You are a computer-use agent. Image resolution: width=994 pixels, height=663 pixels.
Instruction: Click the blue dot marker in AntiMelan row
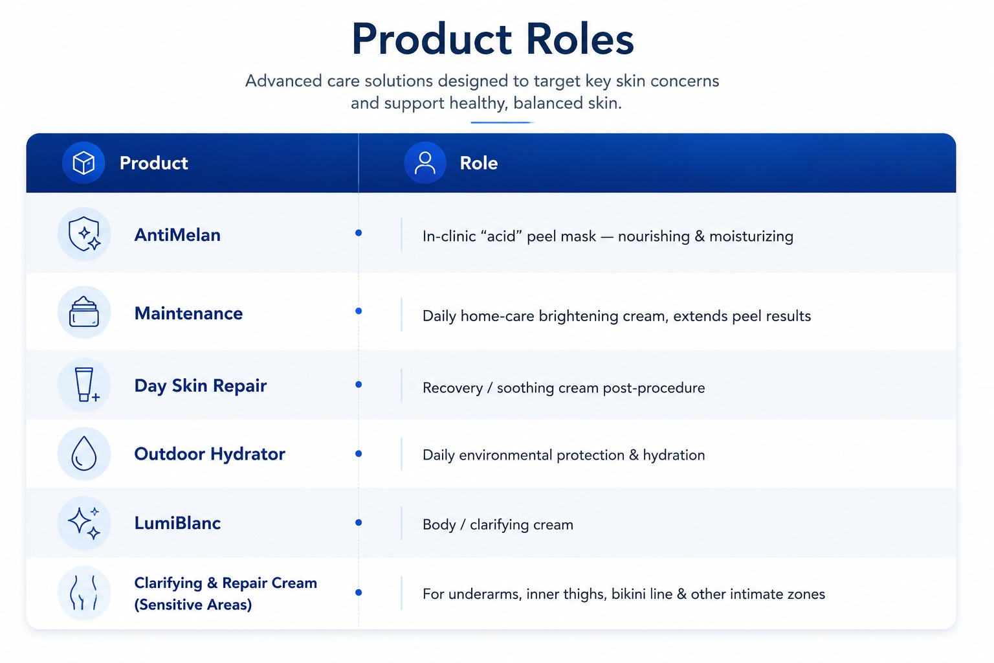(359, 233)
